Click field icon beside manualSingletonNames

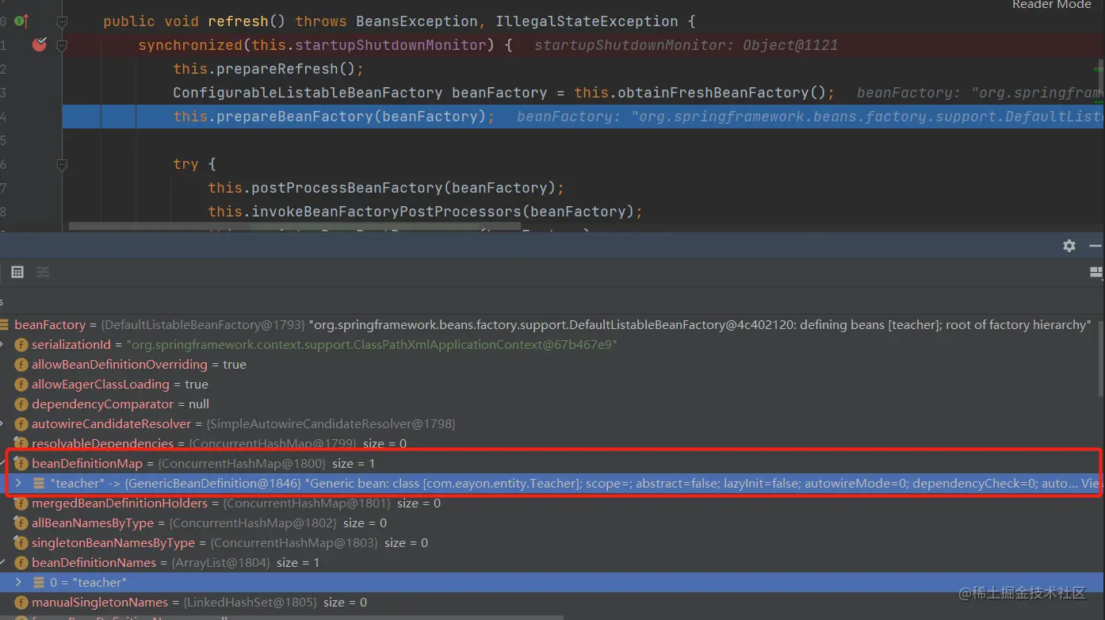click(21, 603)
